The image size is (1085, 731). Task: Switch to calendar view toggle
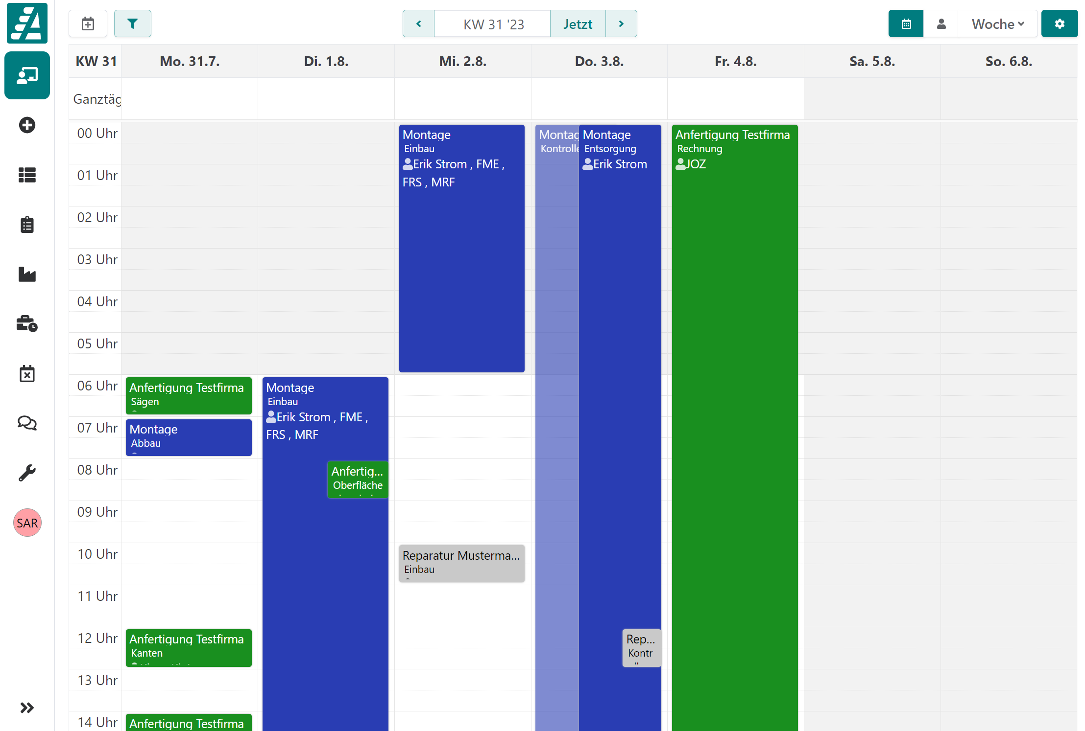pos(906,23)
